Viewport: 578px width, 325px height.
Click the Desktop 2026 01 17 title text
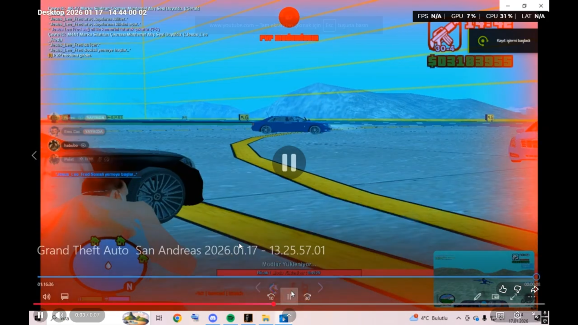[x=92, y=12]
